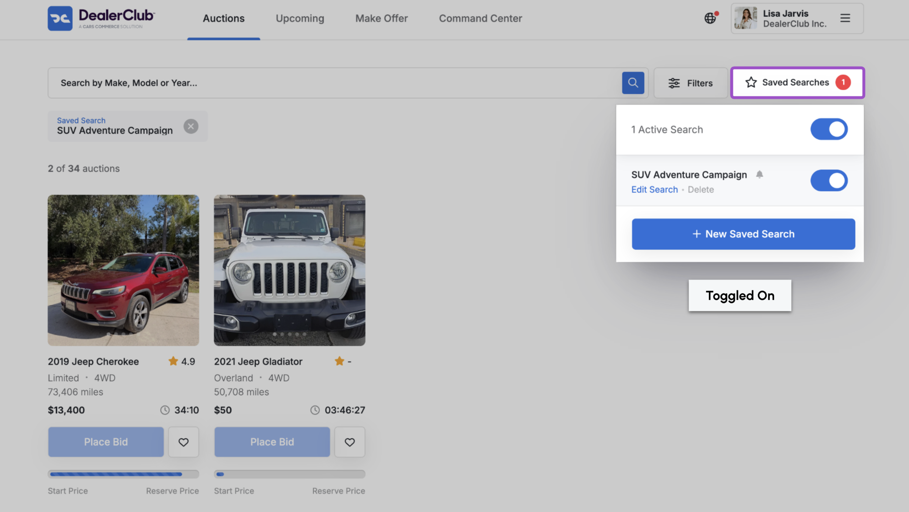Viewport: 909px width, 512px height.
Task: Open the Command Center tab
Action: click(x=480, y=18)
